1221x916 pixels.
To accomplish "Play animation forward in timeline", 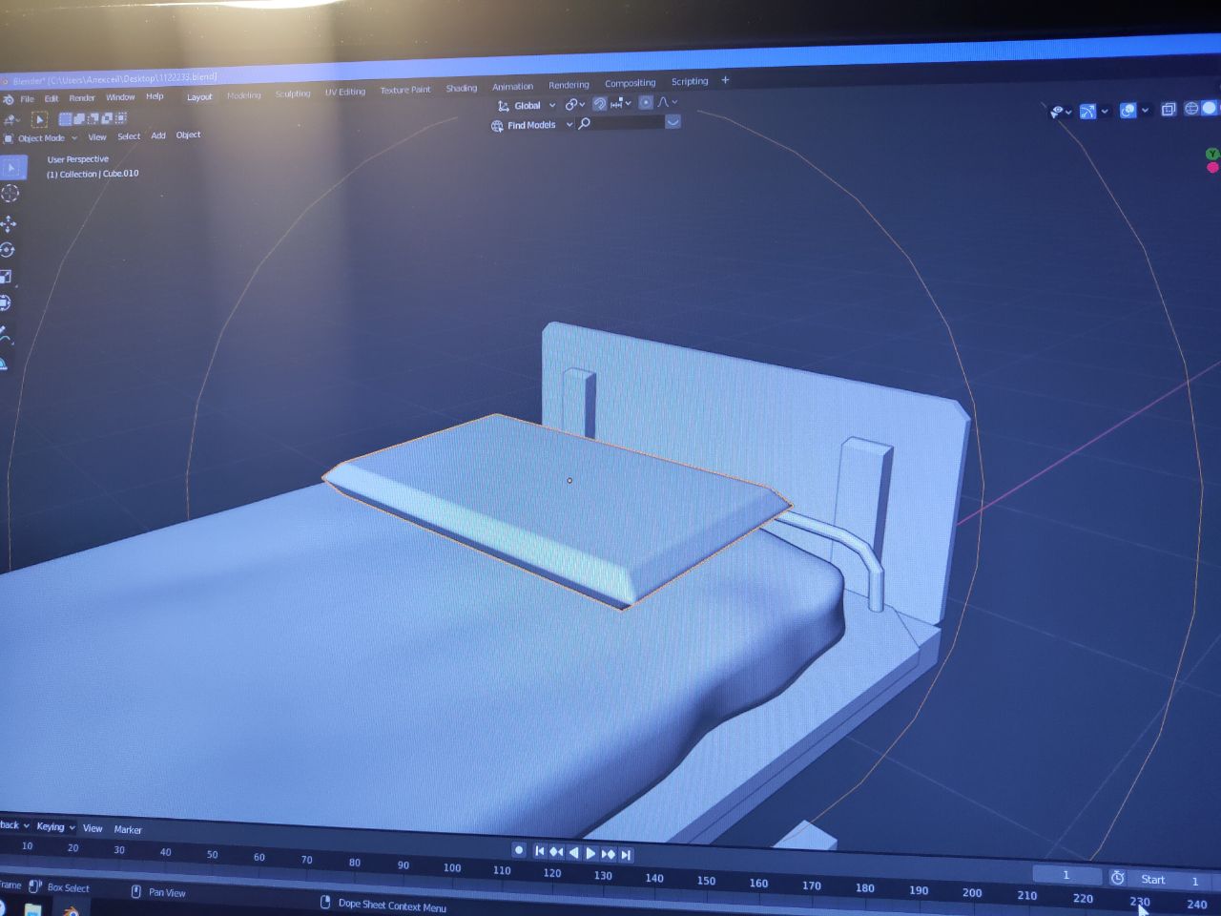I will tap(590, 853).
